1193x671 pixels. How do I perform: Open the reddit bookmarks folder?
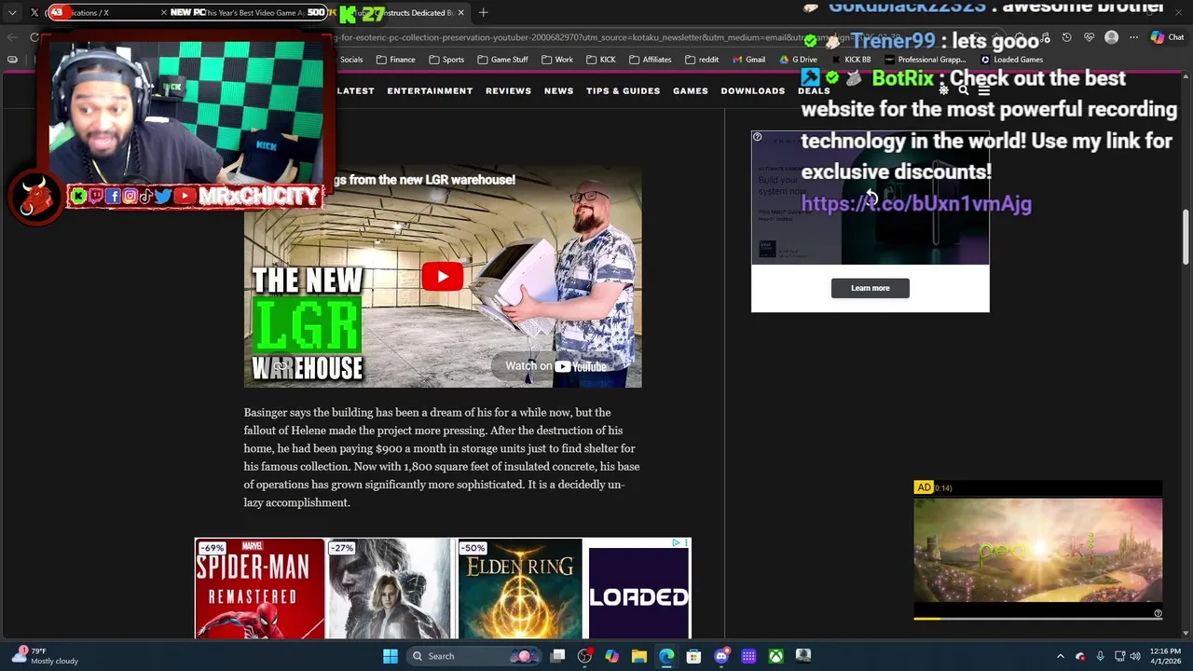coord(701,60)
